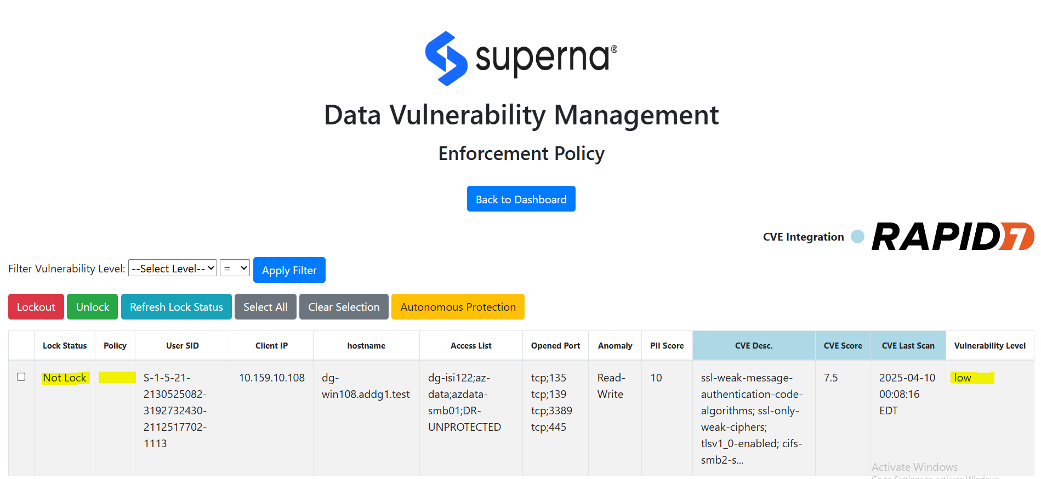Screen dimensions: 1041x479
Task: Click the red Lockout button
Action: coord(36,307)
